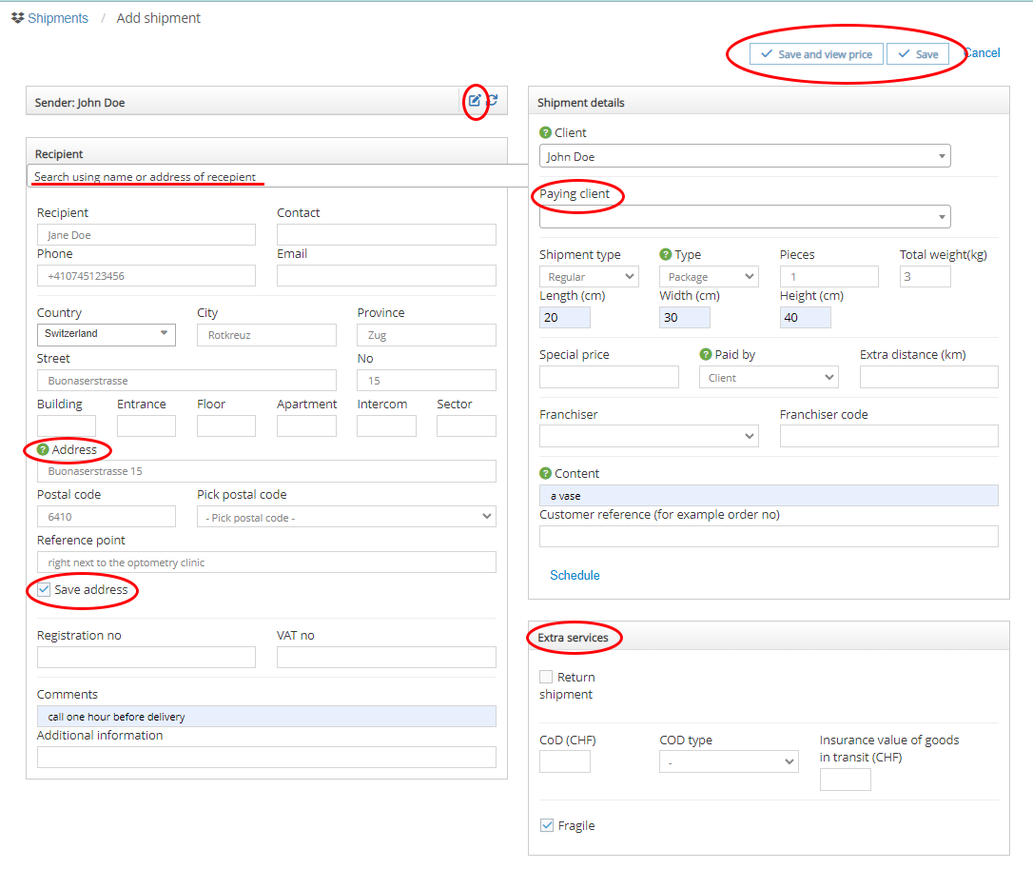
Task: Click the Special price field
Action: (609, 377)
